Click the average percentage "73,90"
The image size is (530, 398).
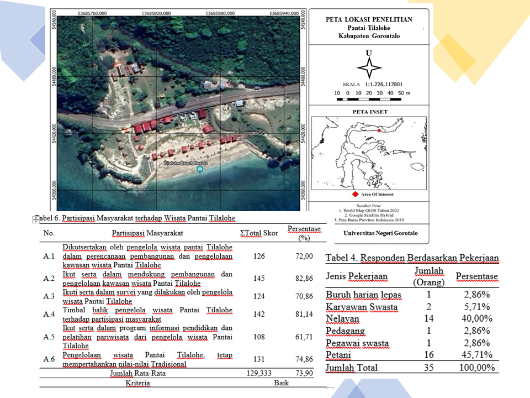(x=304, y=373)
